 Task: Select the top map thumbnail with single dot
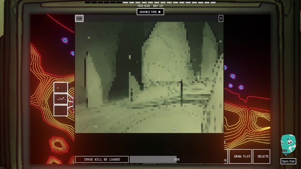pyautogui.click(x=61, y=88)
